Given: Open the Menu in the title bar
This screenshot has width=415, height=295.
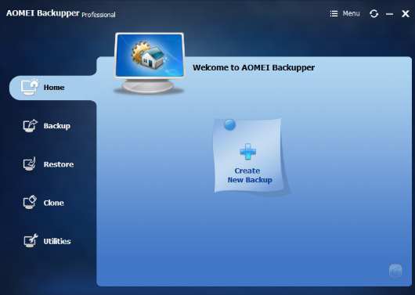Looking at the screenshot, I should [345, 13].
